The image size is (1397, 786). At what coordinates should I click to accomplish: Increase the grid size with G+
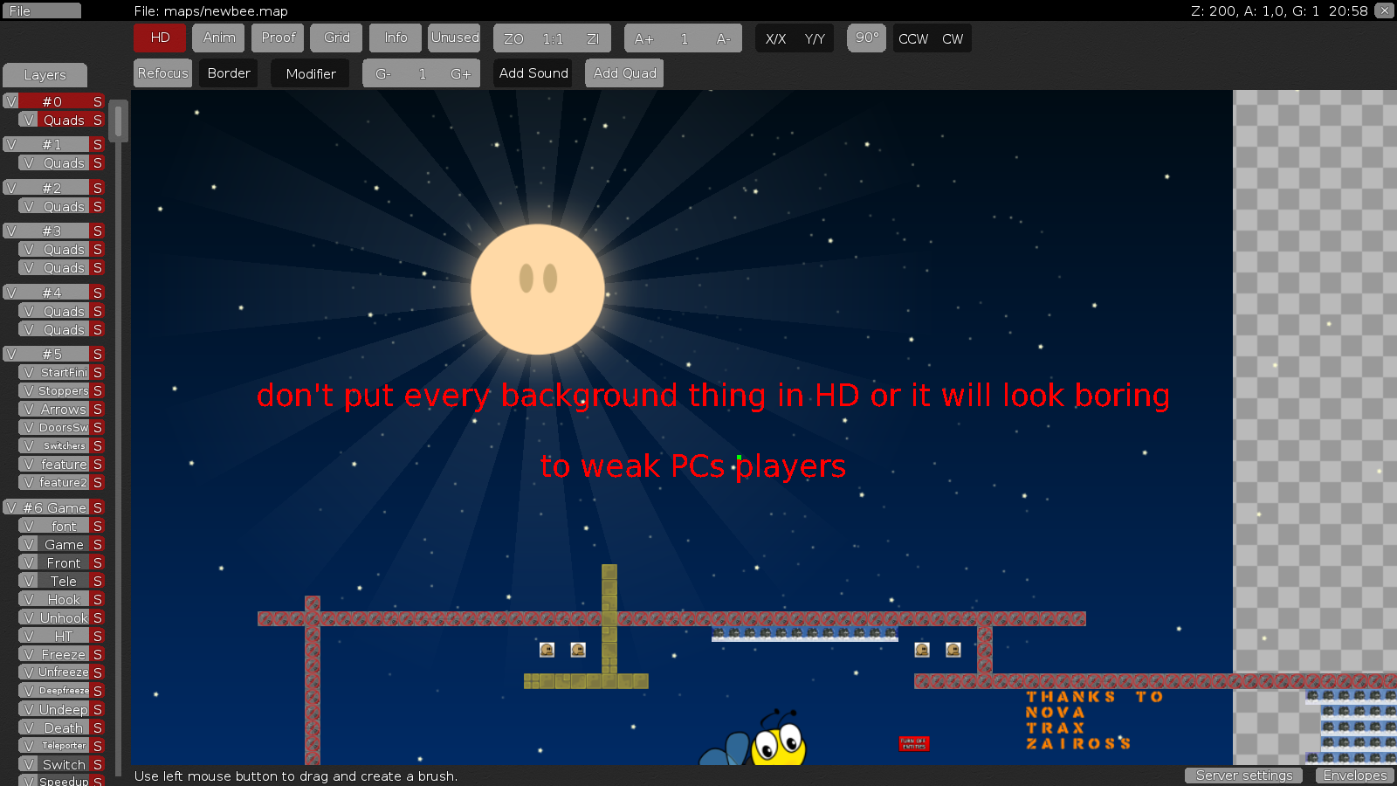pyautogui.click(x=461, y=73)
